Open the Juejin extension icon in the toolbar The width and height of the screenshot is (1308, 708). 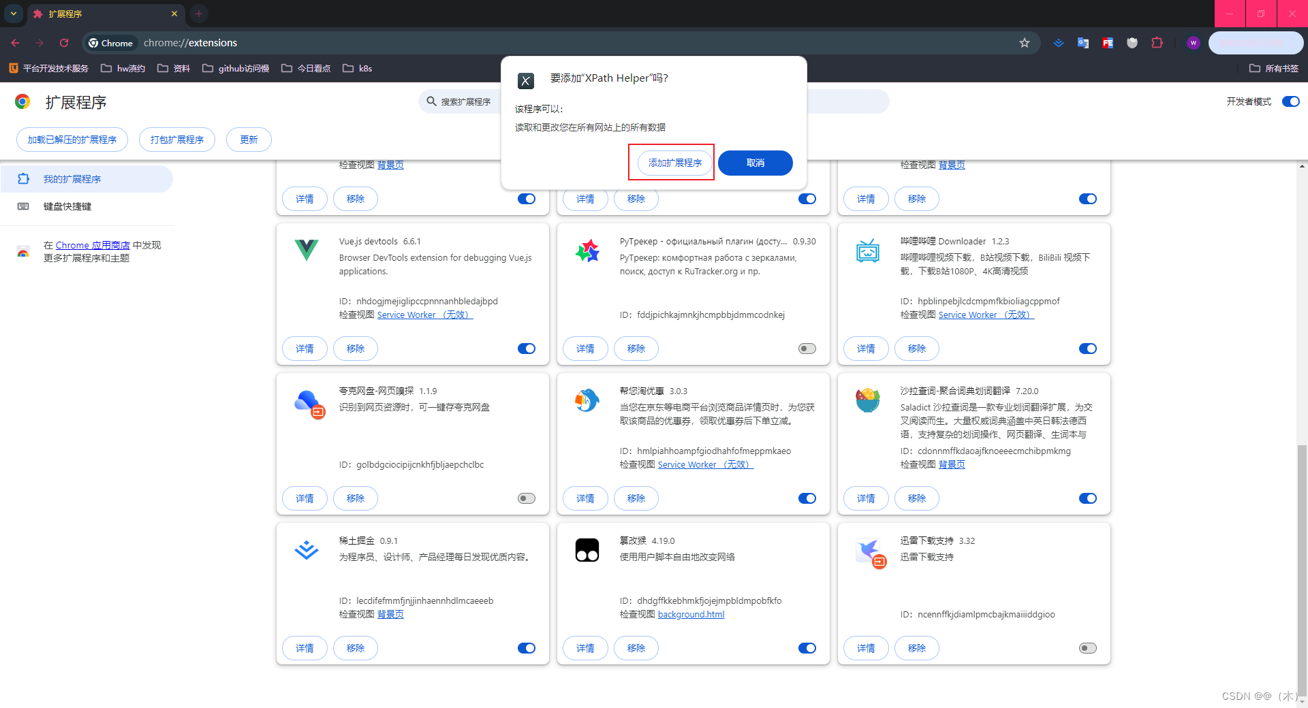click(x=1059, y=43)
